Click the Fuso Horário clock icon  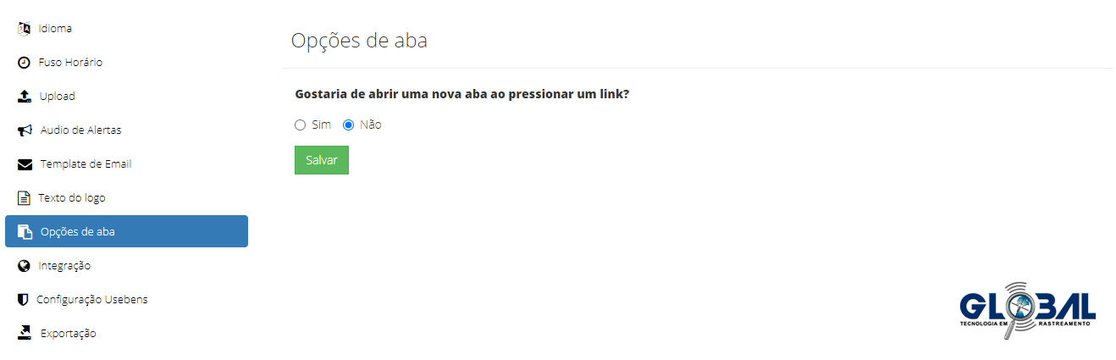(24, 63)
